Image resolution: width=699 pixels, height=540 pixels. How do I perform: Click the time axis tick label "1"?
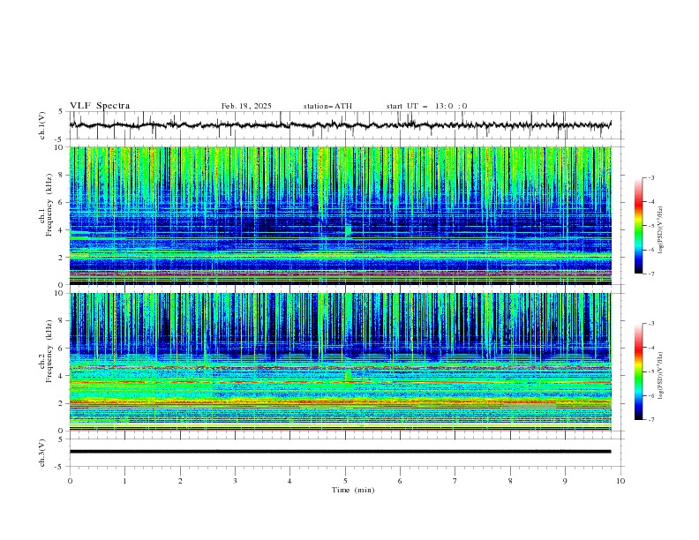(x=124, y=481)
